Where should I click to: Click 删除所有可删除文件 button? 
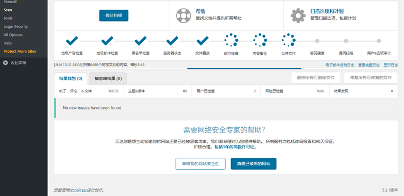[316, 77]
